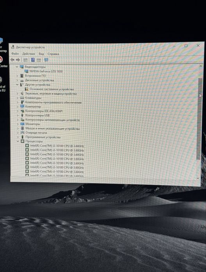Collapse the Процессоры branch
This screenshot has height=272, width=206.
[18, 141]
